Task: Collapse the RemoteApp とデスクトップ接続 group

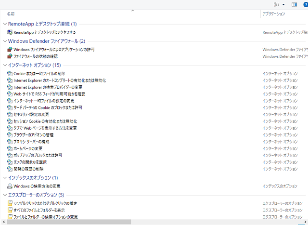Action: [5, 24]
